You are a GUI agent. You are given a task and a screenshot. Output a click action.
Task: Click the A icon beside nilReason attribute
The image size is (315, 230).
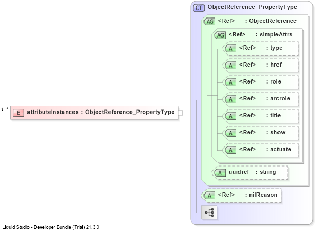[x=209, y=196]
